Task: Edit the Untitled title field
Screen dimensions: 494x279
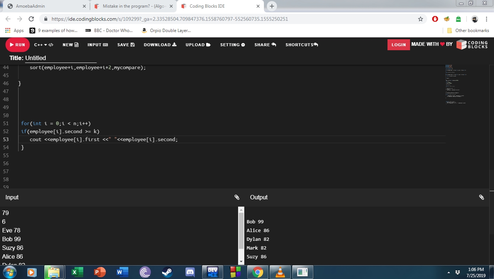Action: [x=60, y=58]
